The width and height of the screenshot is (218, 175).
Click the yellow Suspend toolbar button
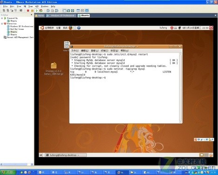(x=32, y=11)
